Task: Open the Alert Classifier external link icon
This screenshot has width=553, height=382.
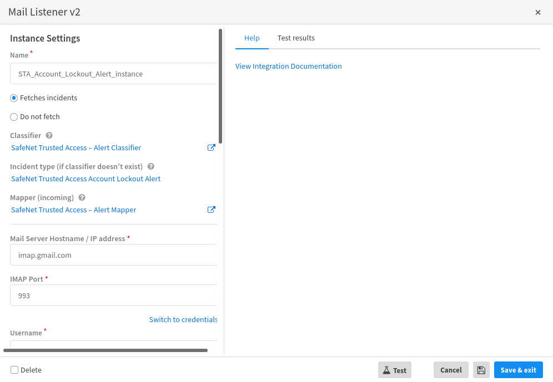Action: [x=211, y=148]
